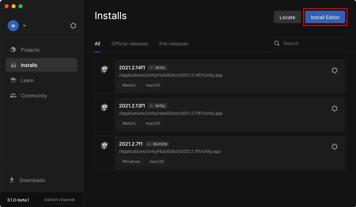356x207 pixels.
Task: Switch to the All tab
Action: click(x=97, y=44)
